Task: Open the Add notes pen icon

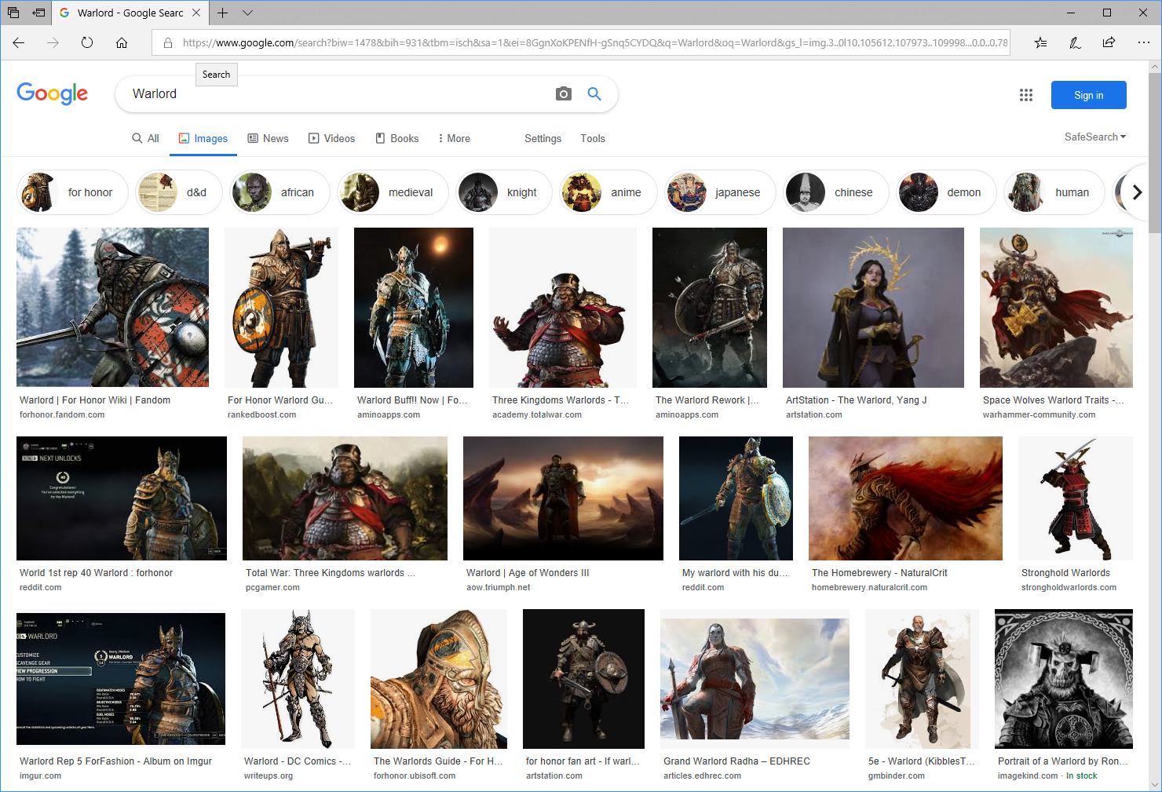Action: 1075,43
